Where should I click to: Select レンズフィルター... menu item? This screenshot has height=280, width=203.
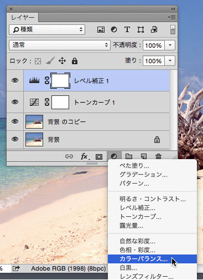pyautogui.click(x=152, y=277)
